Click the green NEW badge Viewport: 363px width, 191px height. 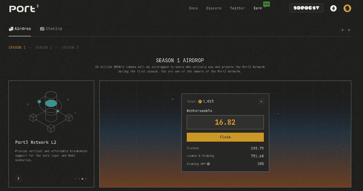click(x=266, y=4)
